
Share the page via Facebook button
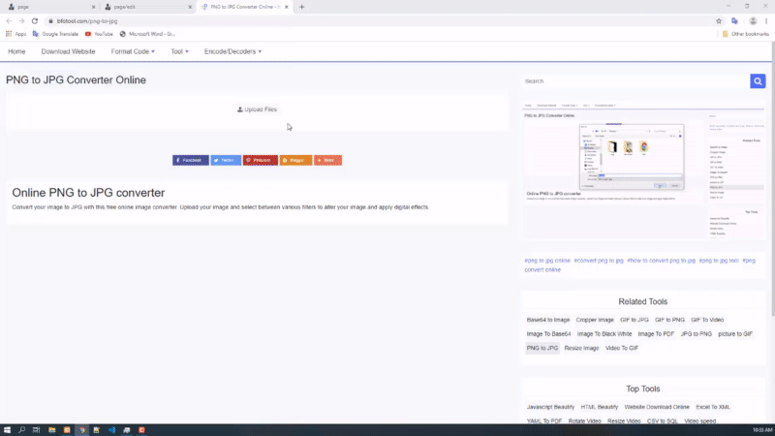190,160
